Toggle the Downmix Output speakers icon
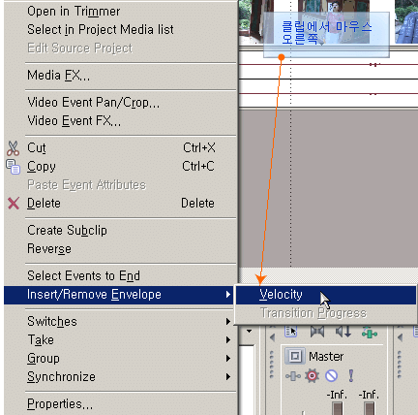 [317, 332]
